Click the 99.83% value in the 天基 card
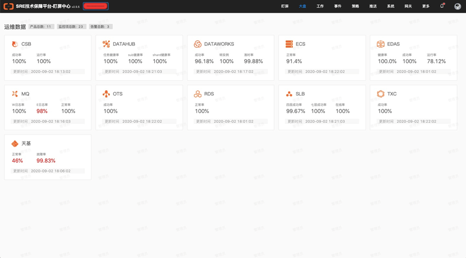Viewport: 466px width, 258px height. [x=46, y=160]
